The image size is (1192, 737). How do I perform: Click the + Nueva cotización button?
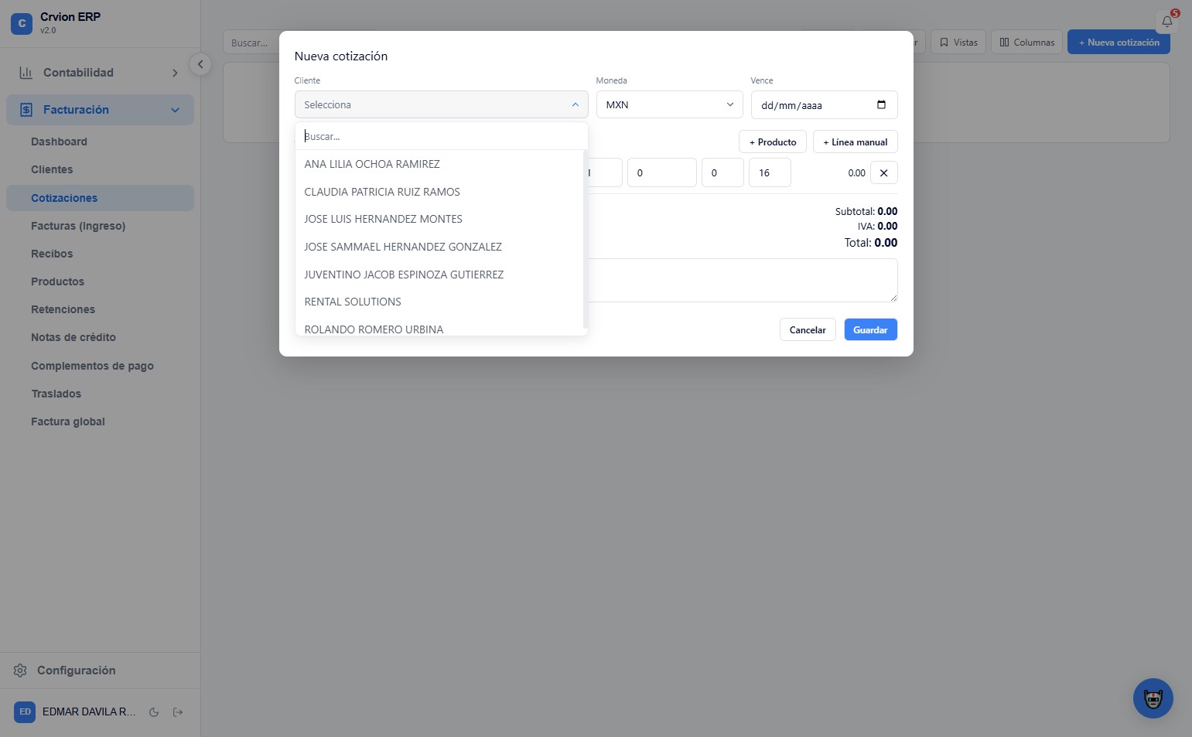1119,43
